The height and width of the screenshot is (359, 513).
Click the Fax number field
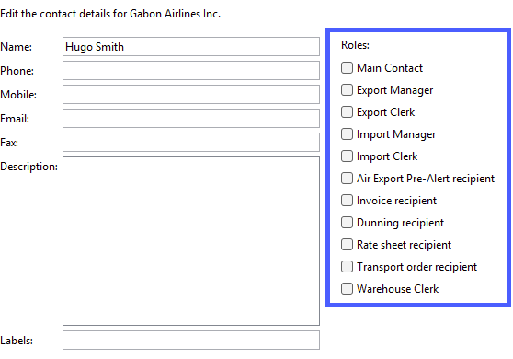pyautogui.click(x=191, y=142)
